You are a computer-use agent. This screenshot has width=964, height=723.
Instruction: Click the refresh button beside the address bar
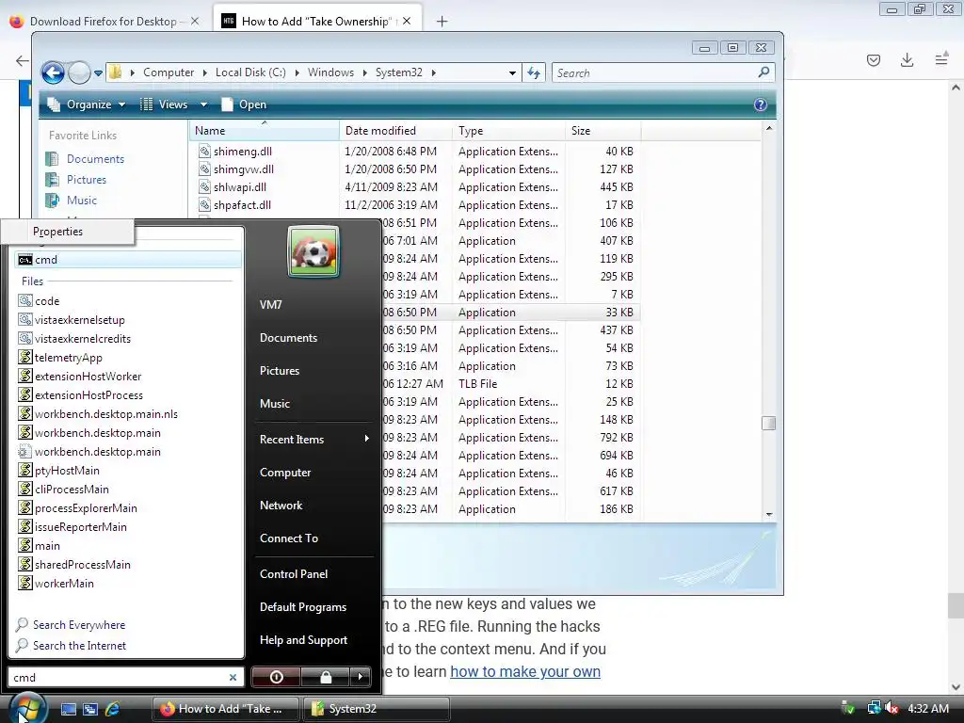[x=534, y=72]
